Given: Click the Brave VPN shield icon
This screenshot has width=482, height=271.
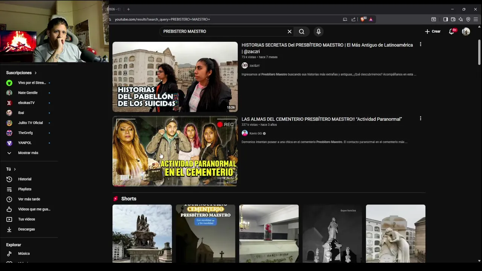Looking at the screenshot, I should coord(468,19).
